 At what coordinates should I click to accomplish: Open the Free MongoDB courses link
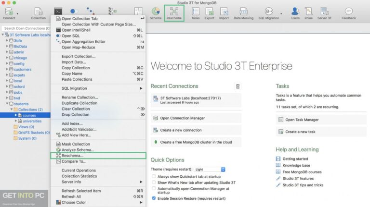click(302, 172)
